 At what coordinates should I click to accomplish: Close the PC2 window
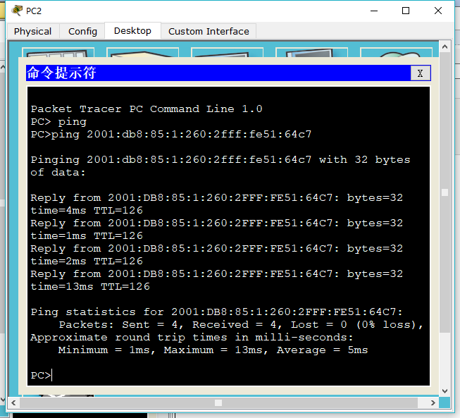(x=438, y=11)
